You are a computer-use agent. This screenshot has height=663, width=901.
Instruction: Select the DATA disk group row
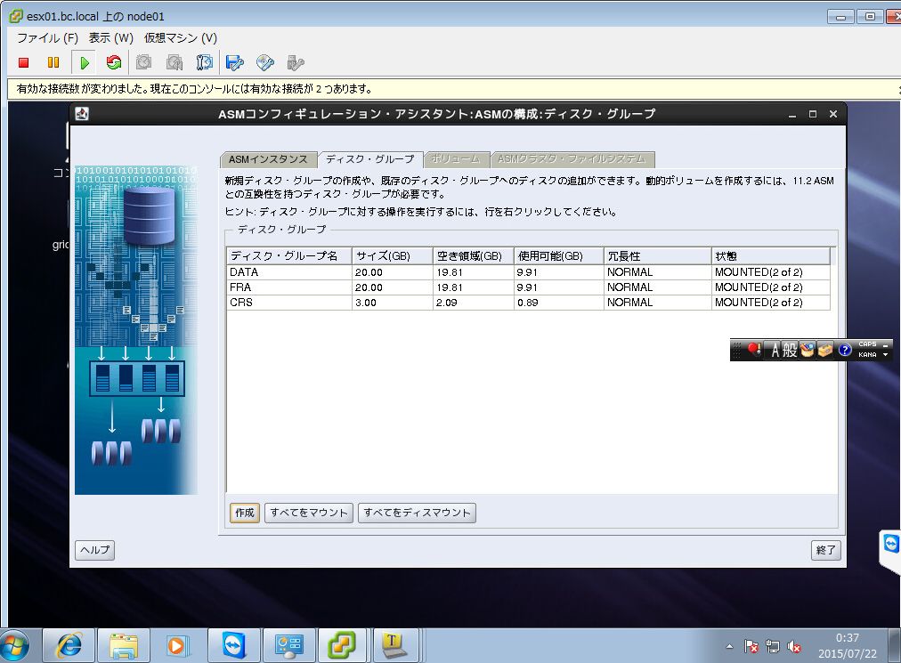(528, 272)
